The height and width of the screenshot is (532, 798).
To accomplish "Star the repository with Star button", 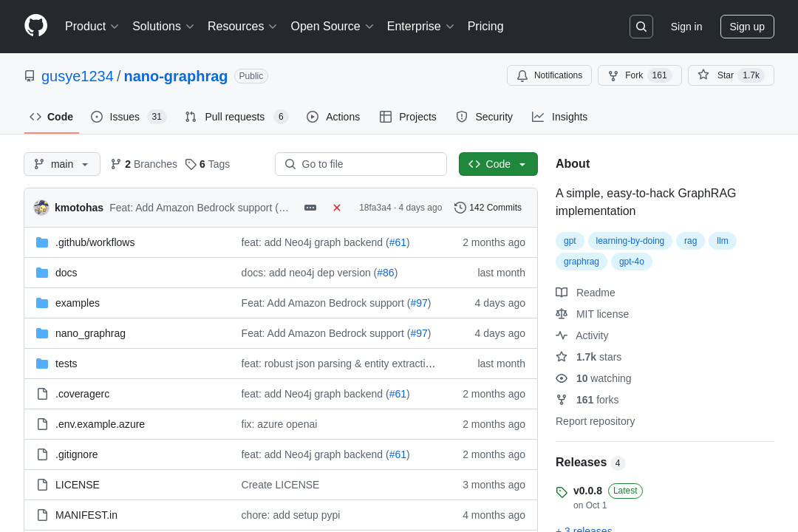I will pos(731,75).
